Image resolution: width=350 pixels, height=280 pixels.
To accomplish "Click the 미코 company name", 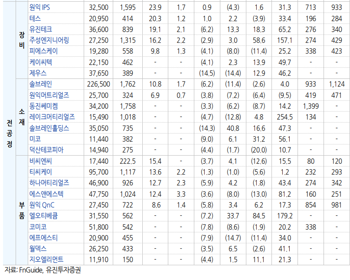I will (x=35, y=139).
